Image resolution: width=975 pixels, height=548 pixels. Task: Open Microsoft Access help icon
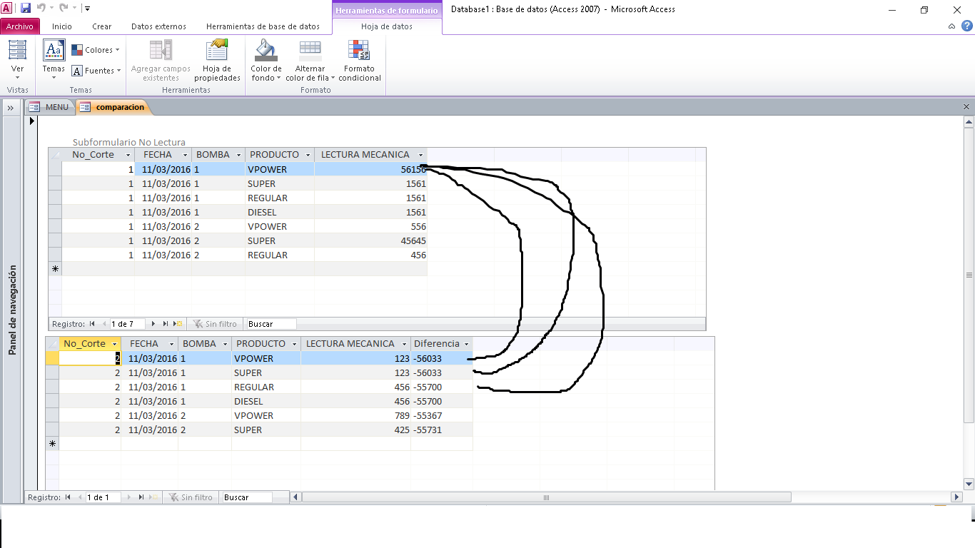tap(966, 26)
